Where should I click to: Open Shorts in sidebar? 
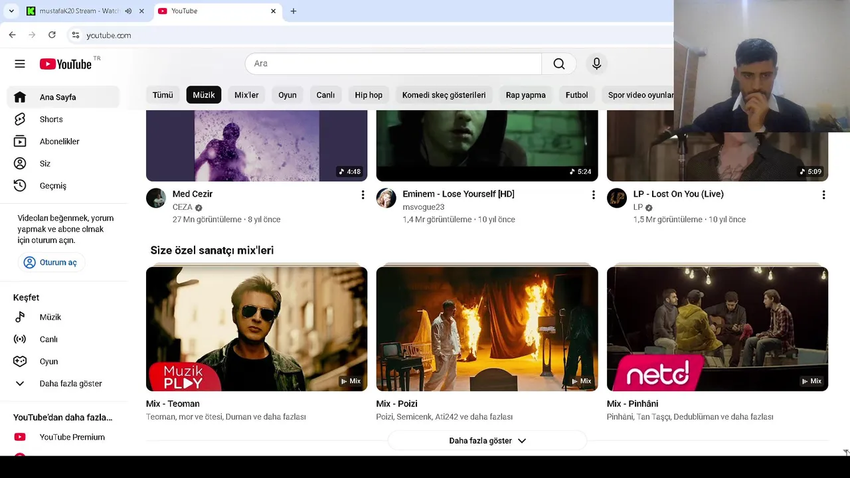(63, 119)
